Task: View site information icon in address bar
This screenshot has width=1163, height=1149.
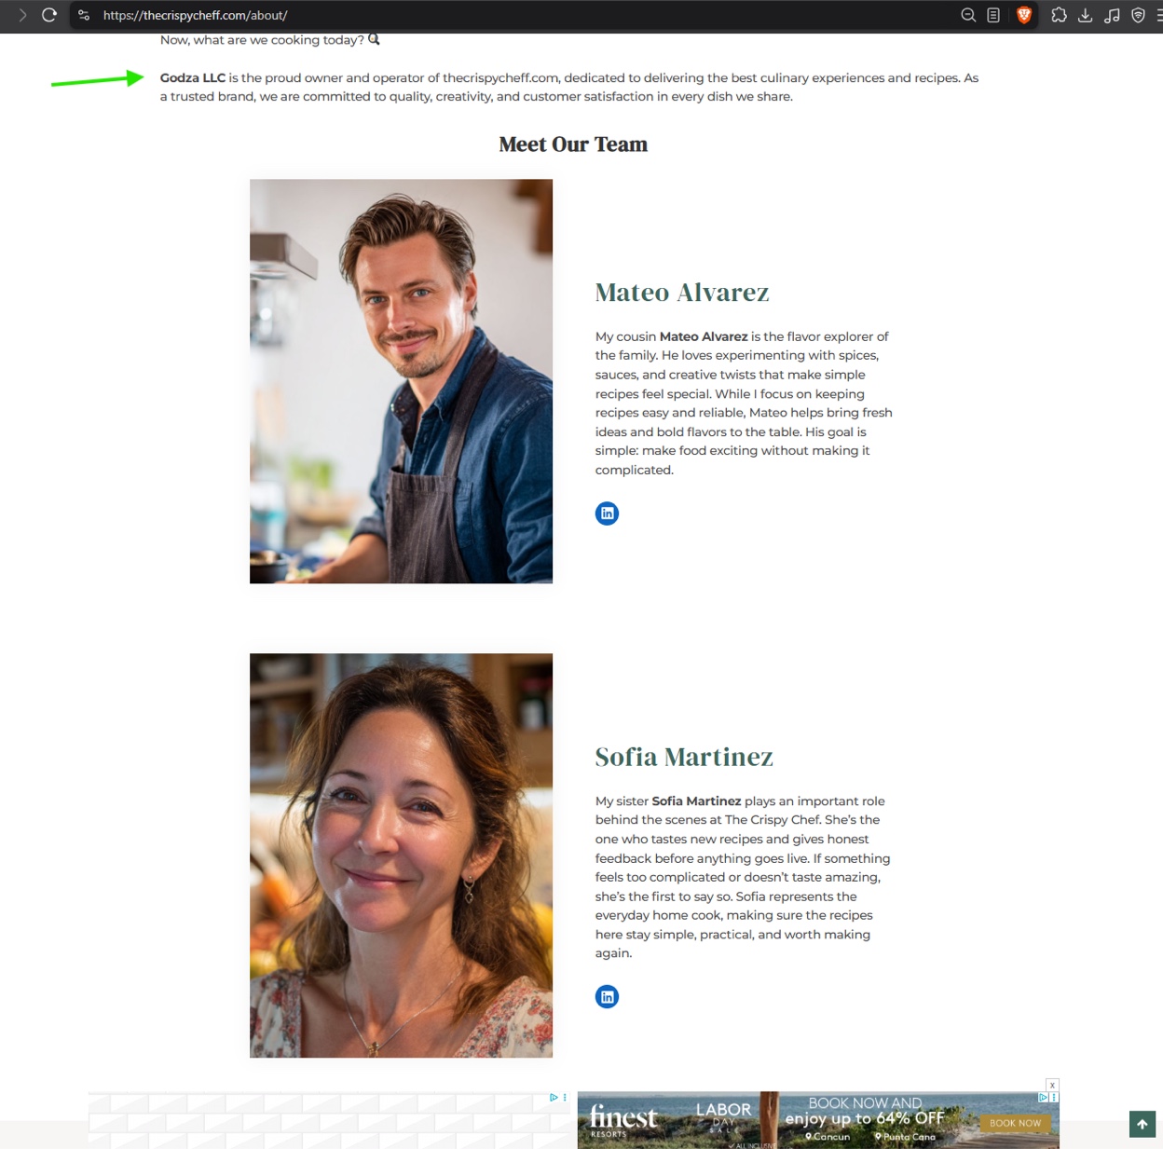Action: tap(84, 15)
